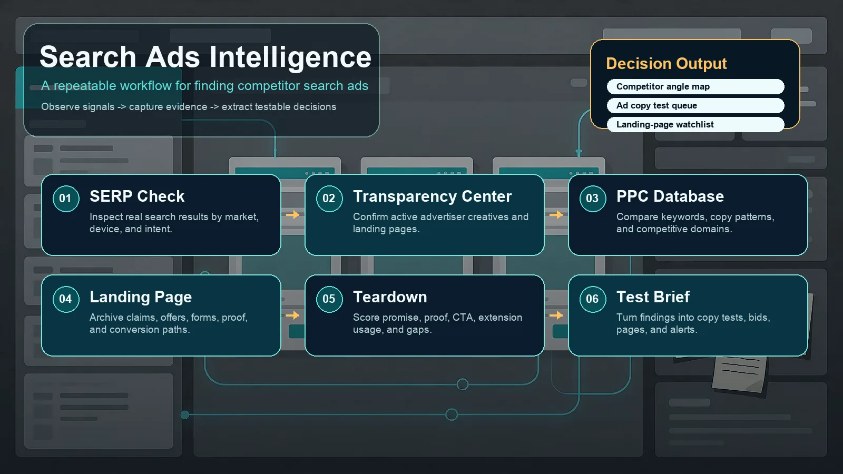
Task: Toggle the Landing-page watchlist entry
Action: pos(696,124)
